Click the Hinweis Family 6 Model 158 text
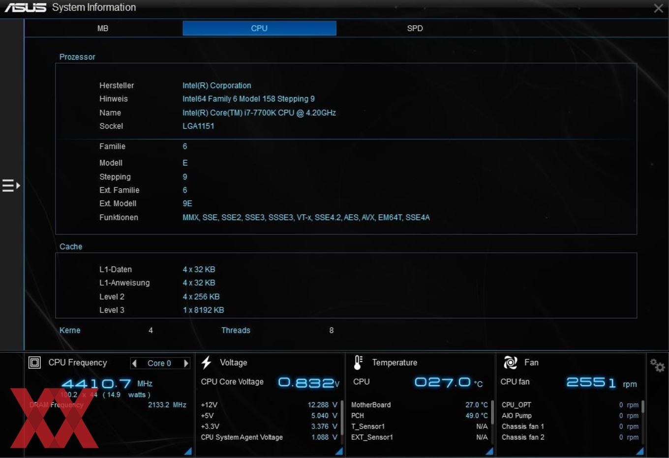This screenshot has width=669, height=458. pyautogui.click(x=248, y=99)
